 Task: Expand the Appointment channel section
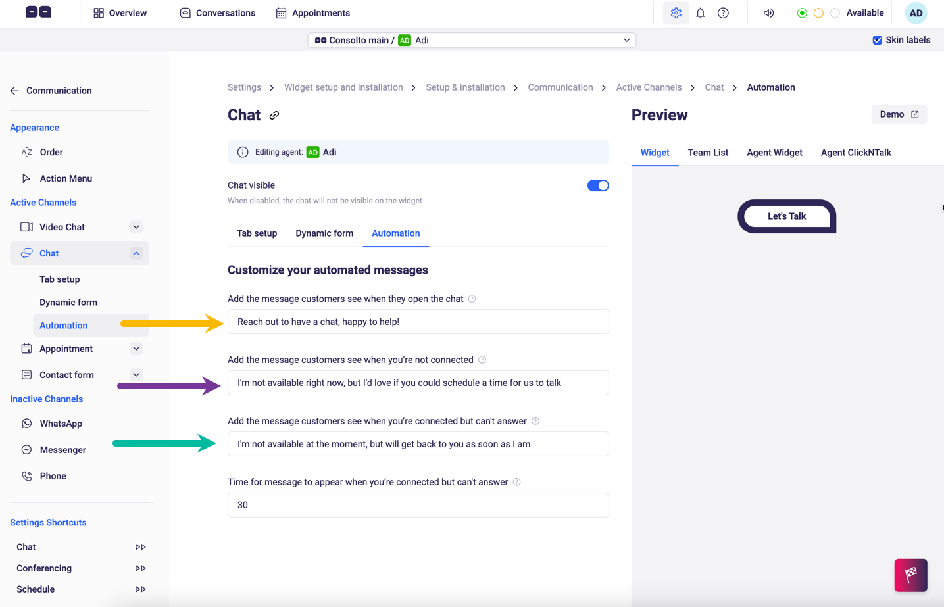(136, 348)
